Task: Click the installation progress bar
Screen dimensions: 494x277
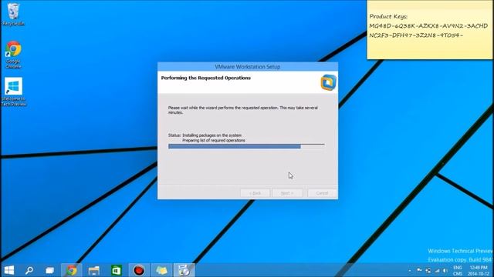Action: 246,146
